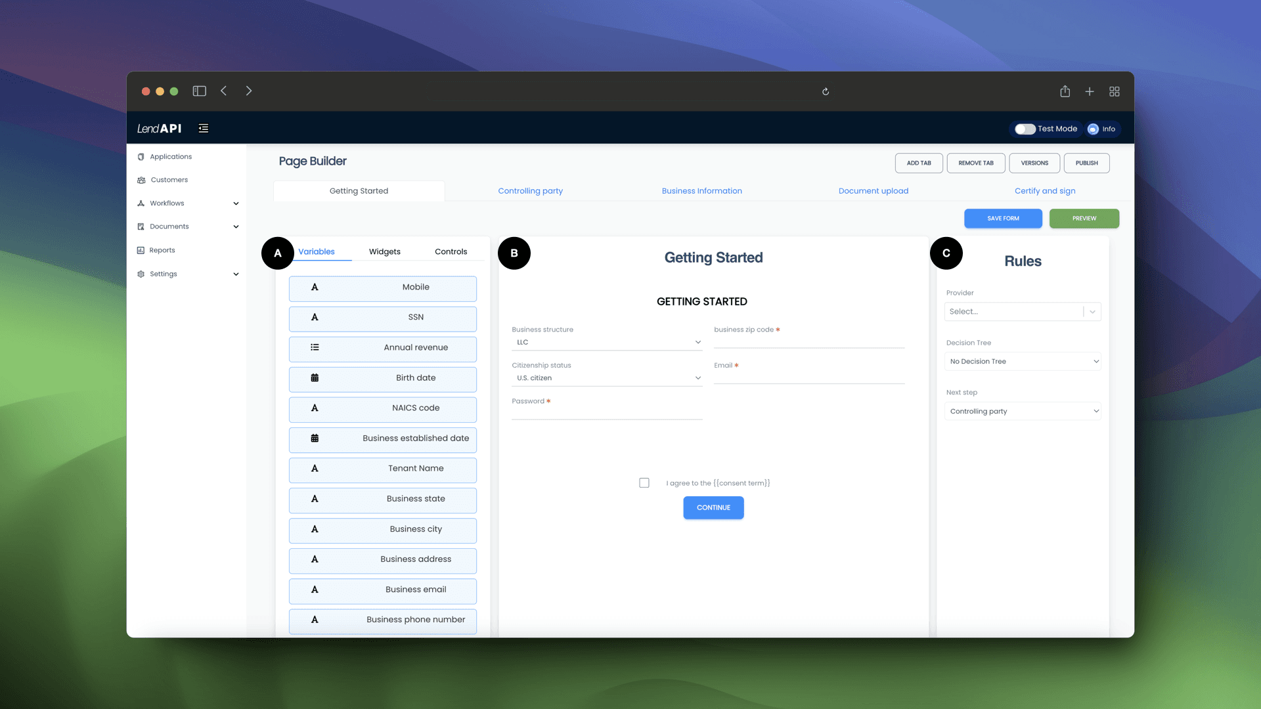Click the Controls tab icon in panel A
The image size is (1261, 709).
(449, 251)
